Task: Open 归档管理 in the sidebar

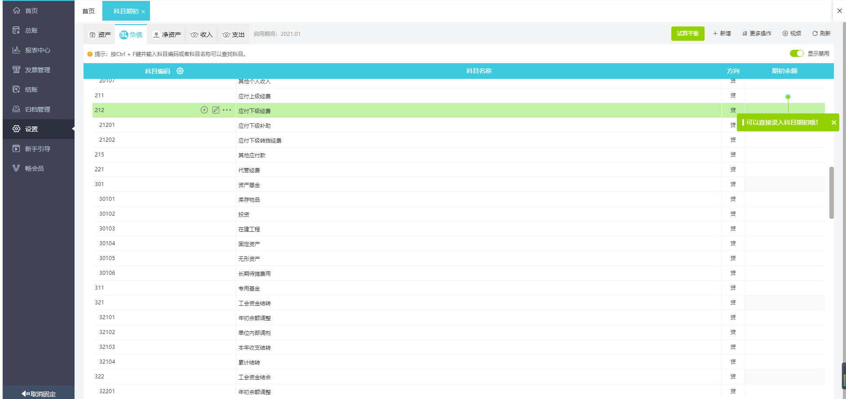Action: [x=37, y=109]
